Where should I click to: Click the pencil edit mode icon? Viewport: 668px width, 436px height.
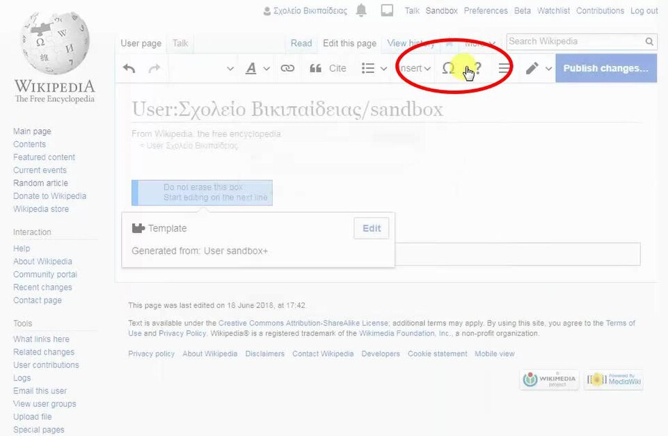coord(532,68)
